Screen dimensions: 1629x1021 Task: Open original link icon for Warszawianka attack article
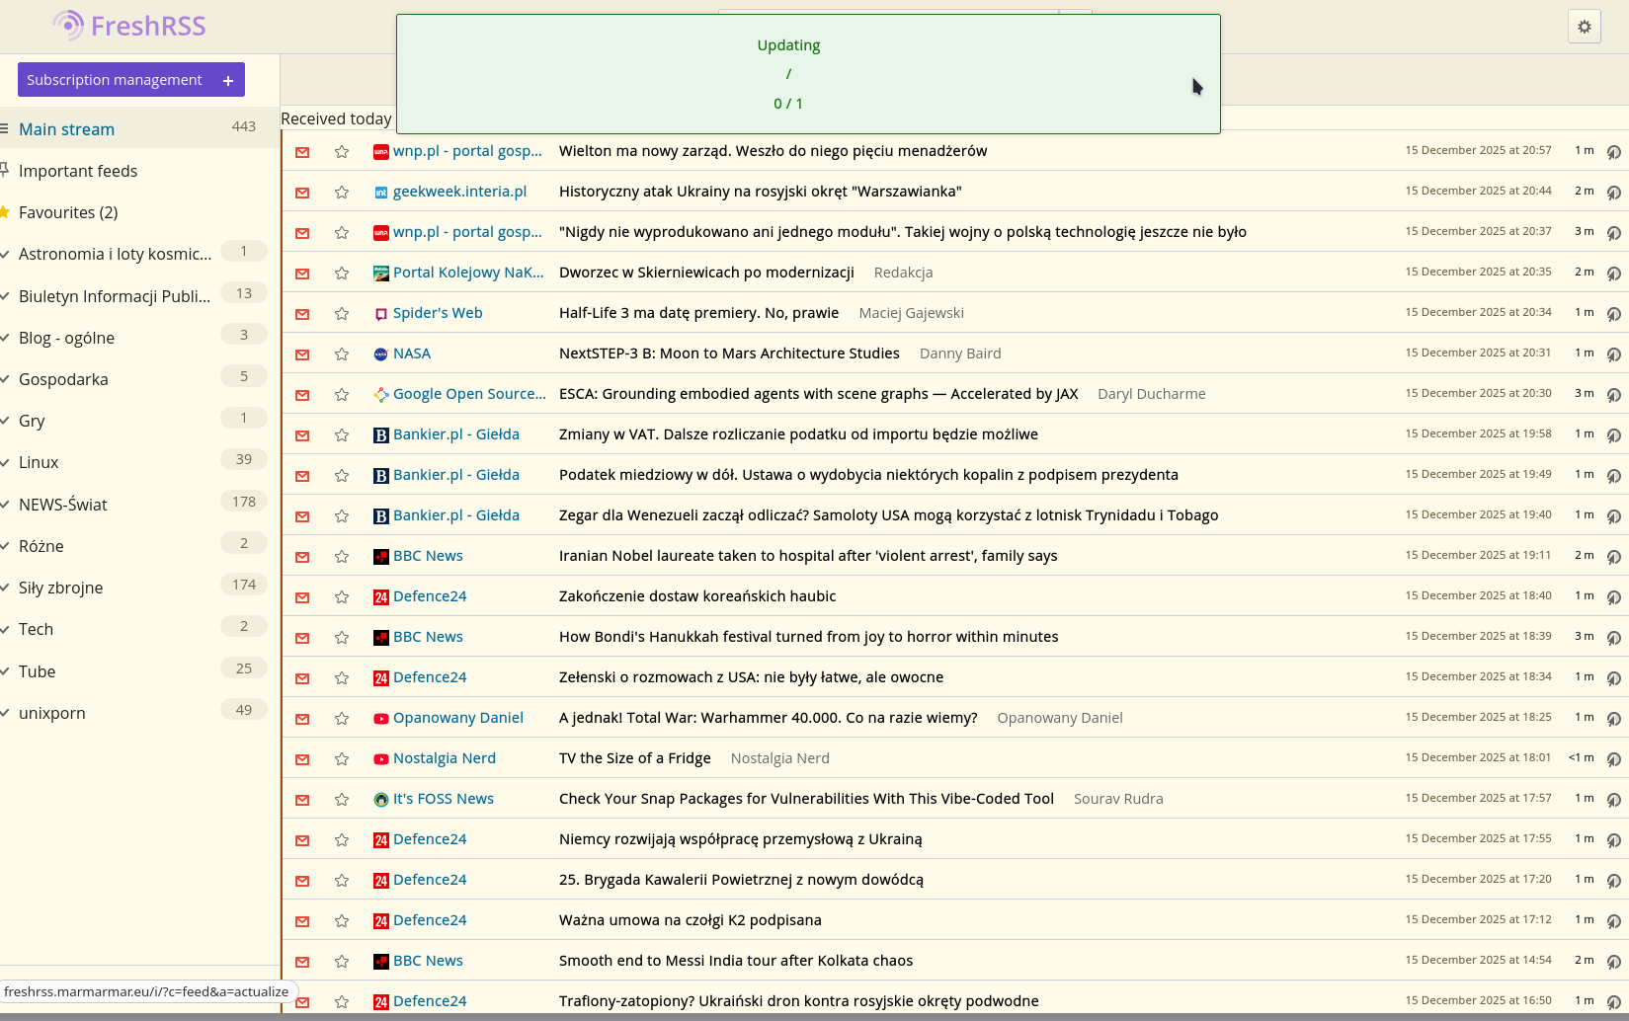tap(1613, 192)
